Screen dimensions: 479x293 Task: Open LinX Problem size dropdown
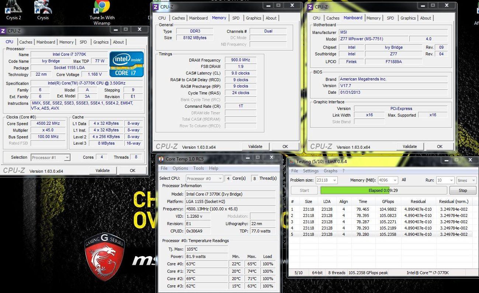pos(326,180)
